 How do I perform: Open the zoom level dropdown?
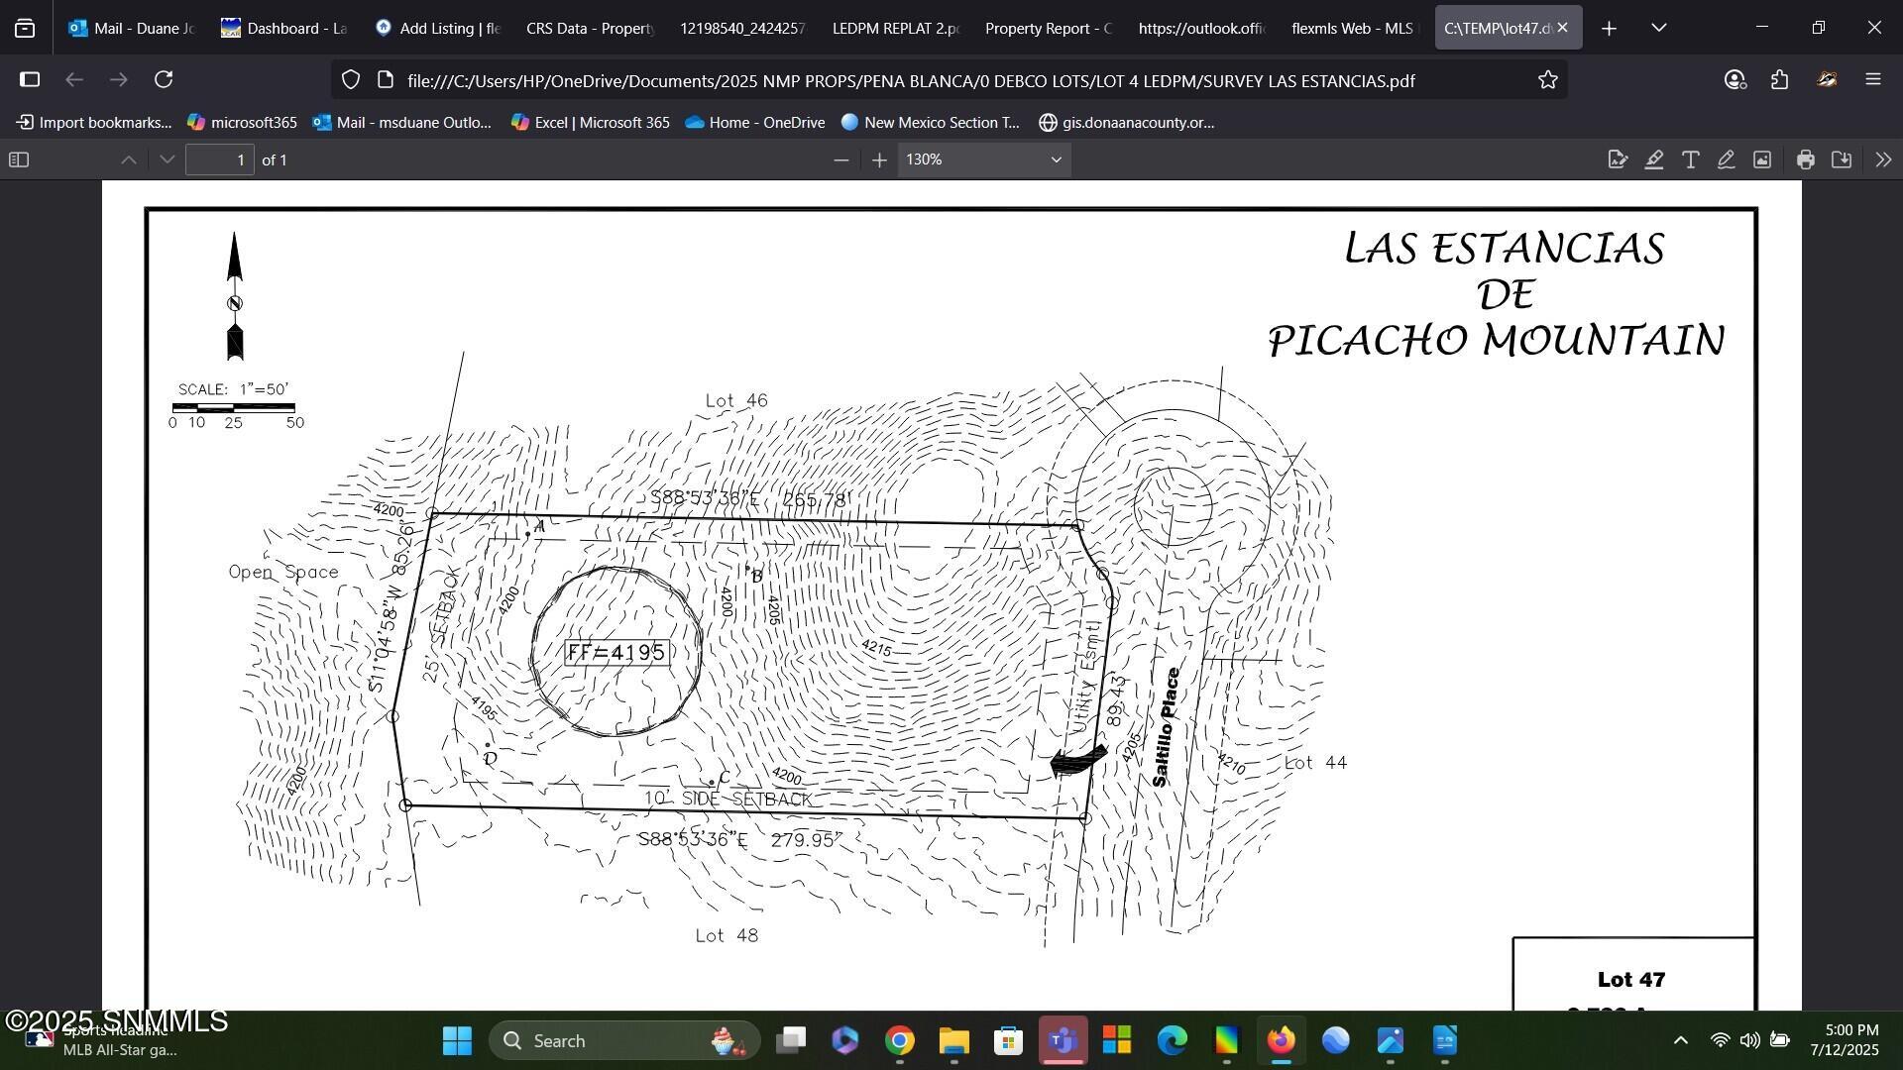(x=981, y=159)
